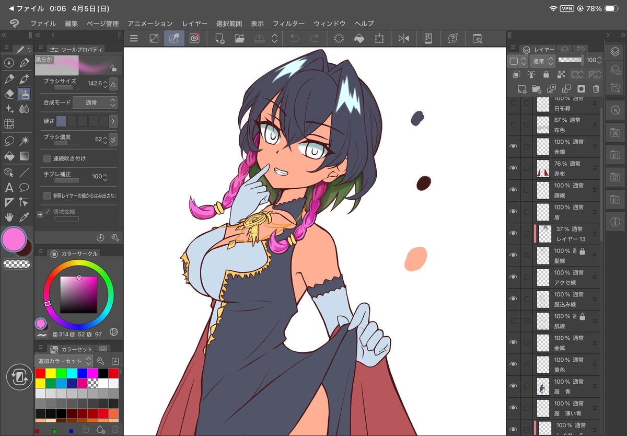This screenshot has height=436, width=627.
Task: Open アニメーション menu
Action: coord(150,24)
